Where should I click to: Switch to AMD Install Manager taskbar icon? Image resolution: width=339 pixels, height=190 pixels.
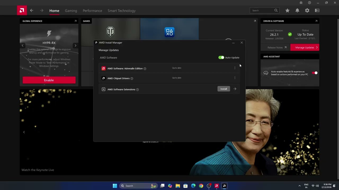[x=224, y=186]
